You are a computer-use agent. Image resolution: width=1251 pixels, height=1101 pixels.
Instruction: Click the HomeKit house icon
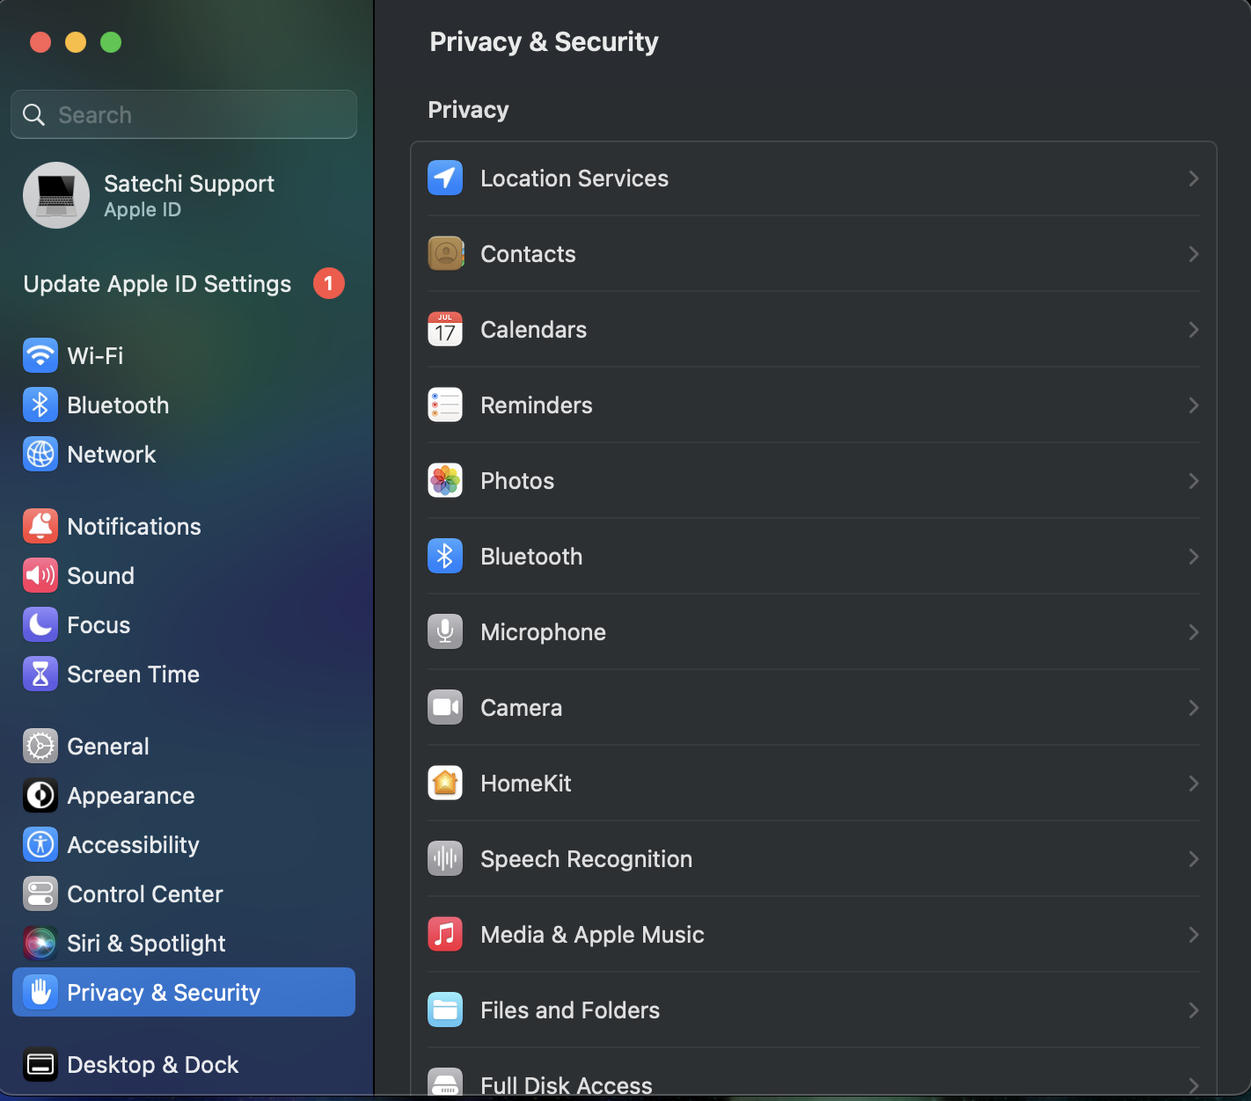(445, 784)
